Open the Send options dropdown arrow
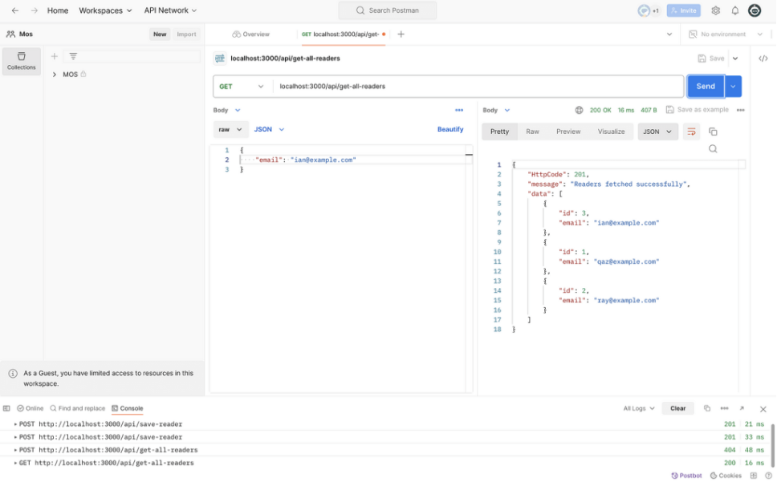Screen dimensions: 777x486 click(733, 86)
